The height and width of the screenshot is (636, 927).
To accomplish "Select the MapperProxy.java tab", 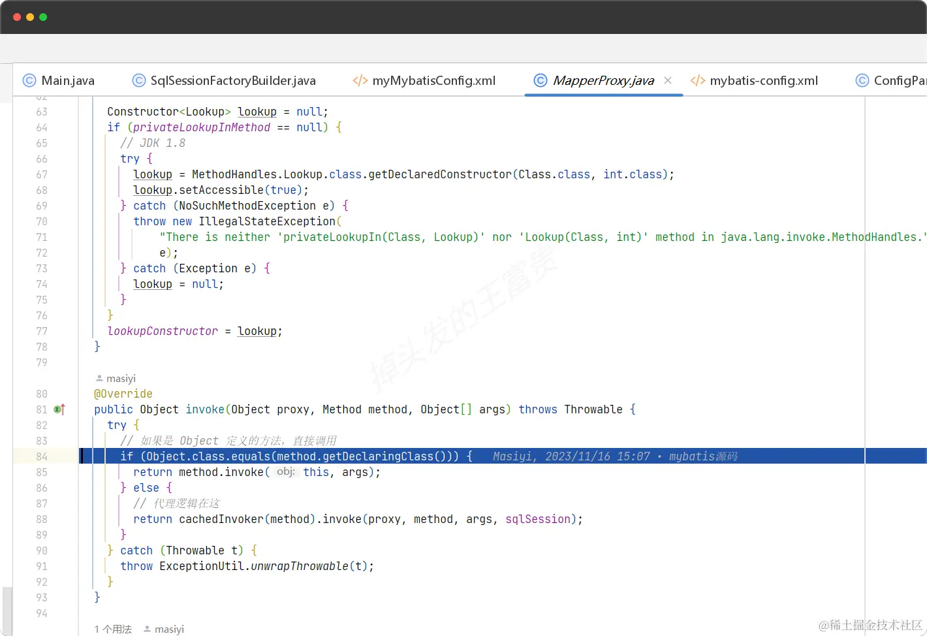I will point(603,80).
